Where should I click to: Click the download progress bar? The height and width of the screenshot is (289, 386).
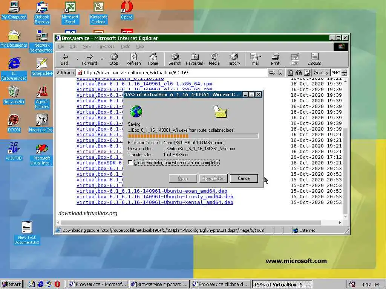193,136
